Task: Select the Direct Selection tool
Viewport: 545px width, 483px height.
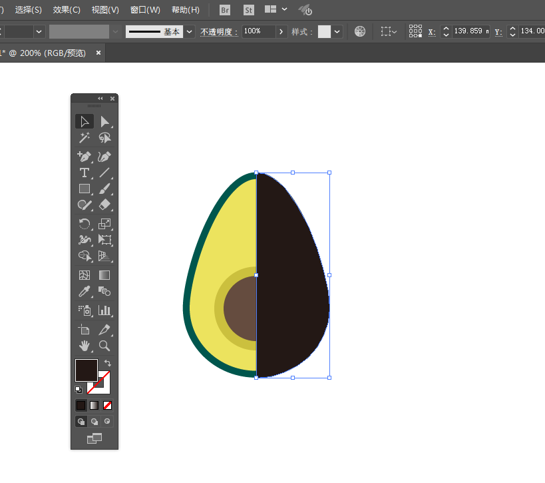Action: click(104, 122)
